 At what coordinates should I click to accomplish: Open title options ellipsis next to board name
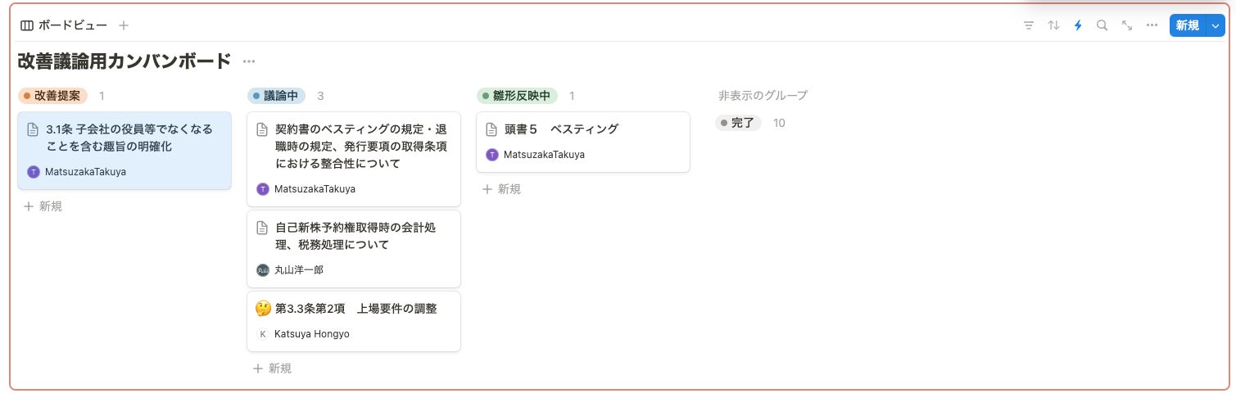pos(249,61)
